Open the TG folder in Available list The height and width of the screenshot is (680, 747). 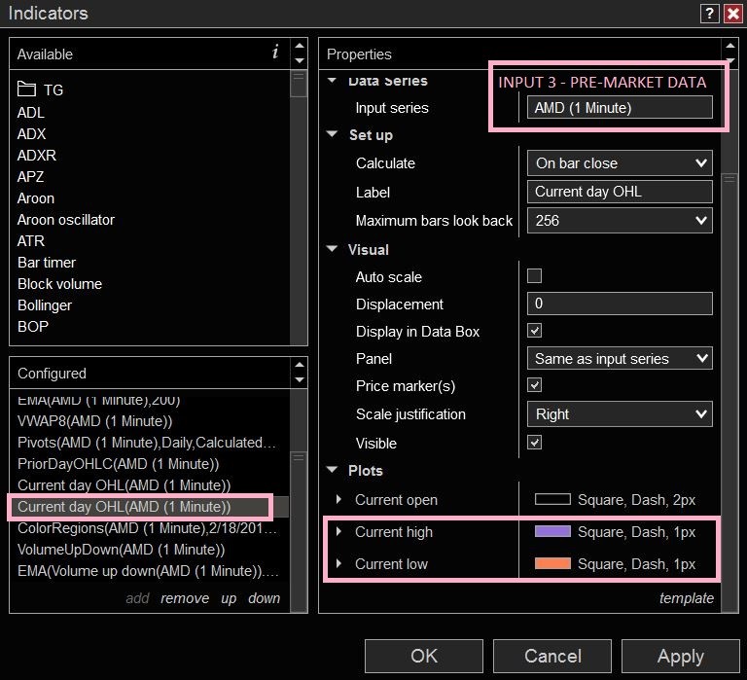[x=40, y=89]
